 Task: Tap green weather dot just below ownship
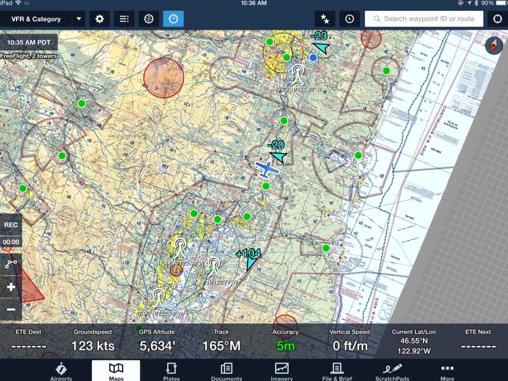coord(266,186)
